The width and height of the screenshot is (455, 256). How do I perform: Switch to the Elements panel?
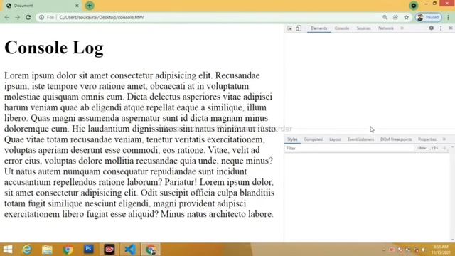pyautogui.click(x=319, y=28)
